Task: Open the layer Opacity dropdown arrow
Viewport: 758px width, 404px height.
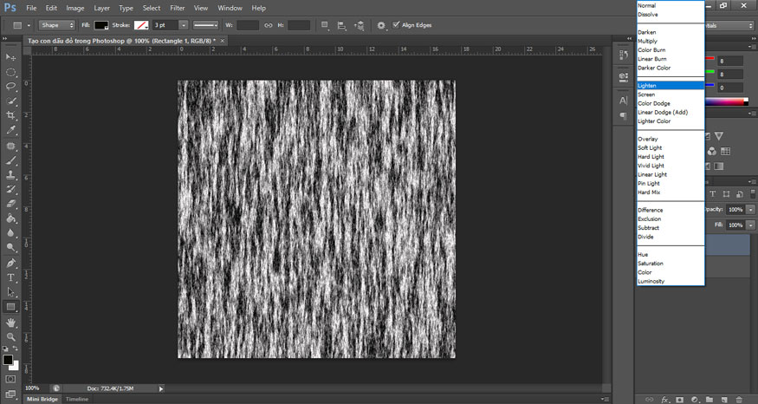Action: click(x=750, y=210)
